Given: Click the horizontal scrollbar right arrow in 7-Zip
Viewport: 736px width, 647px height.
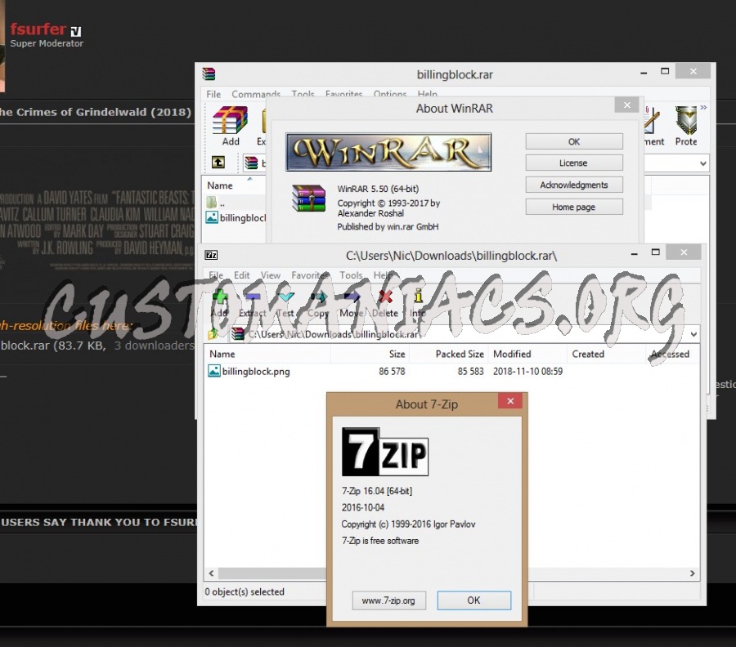Looking at the screenshot, I should [693, 573].
